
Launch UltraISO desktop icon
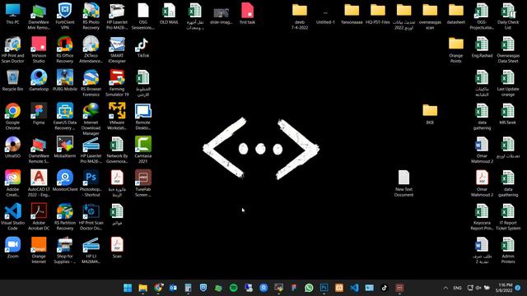[13, 148]
